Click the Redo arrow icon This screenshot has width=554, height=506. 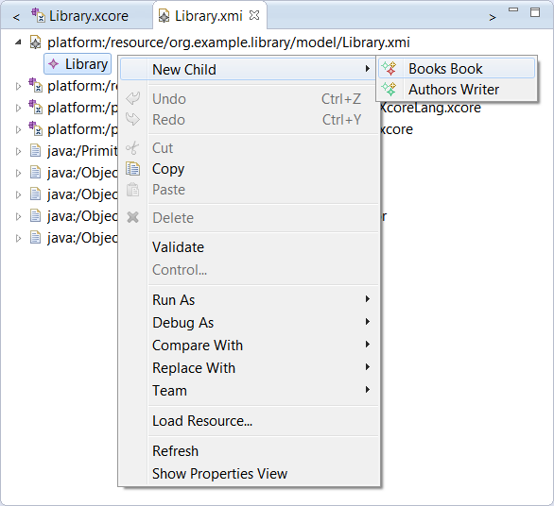point(133,119)
